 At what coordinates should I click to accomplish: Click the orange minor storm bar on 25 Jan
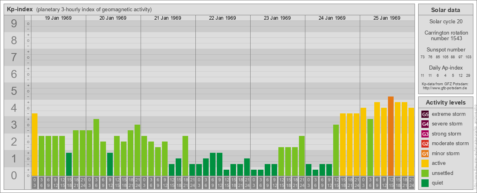coord(391,136)
